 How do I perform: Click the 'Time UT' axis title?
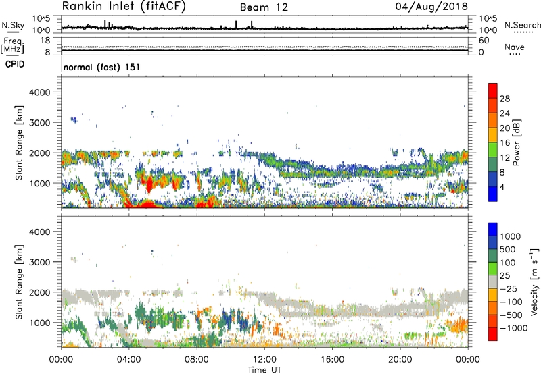tap(264, 369)
